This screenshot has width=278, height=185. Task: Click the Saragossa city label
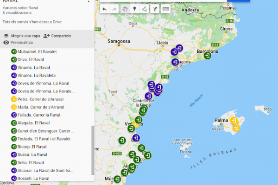pos(119,41)
